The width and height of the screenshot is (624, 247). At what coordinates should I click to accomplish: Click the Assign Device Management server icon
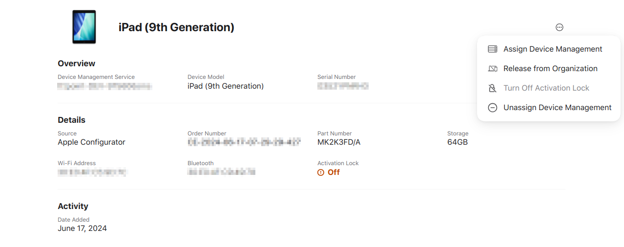493,49
